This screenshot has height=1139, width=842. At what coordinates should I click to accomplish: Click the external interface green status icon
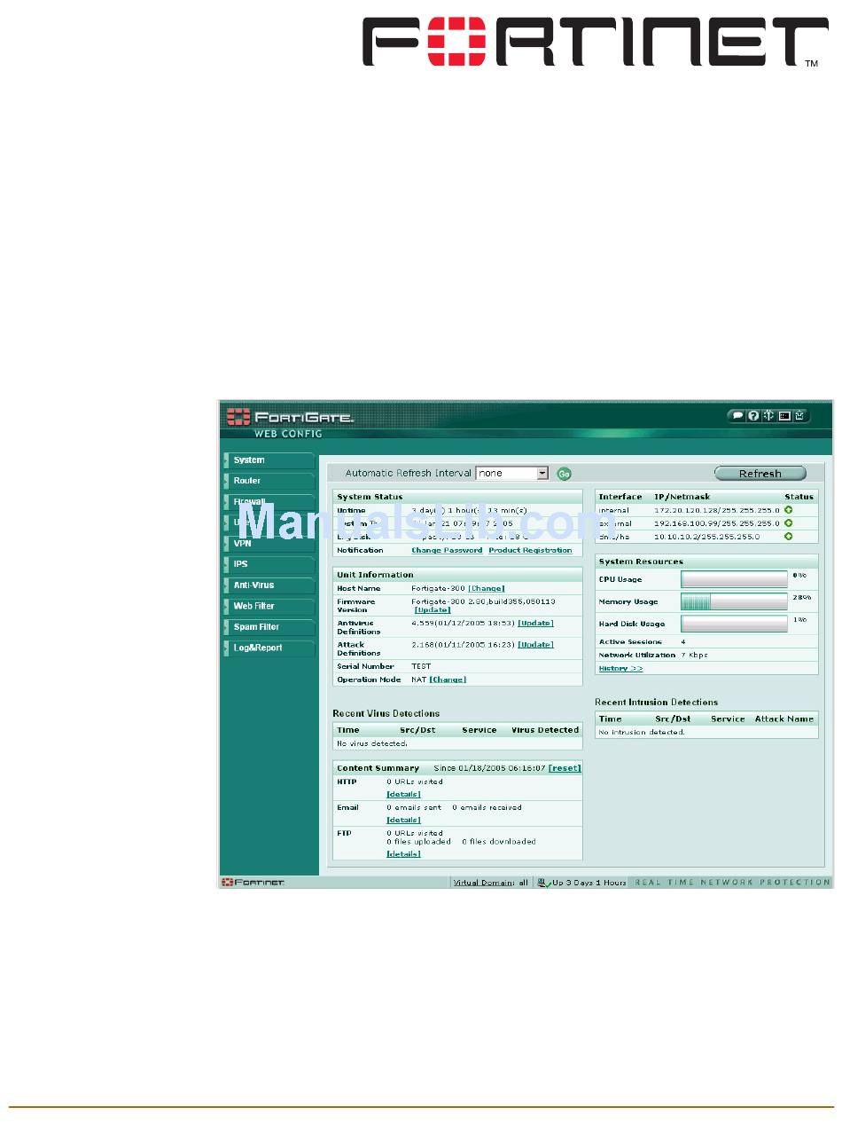[x=788, y=523]
